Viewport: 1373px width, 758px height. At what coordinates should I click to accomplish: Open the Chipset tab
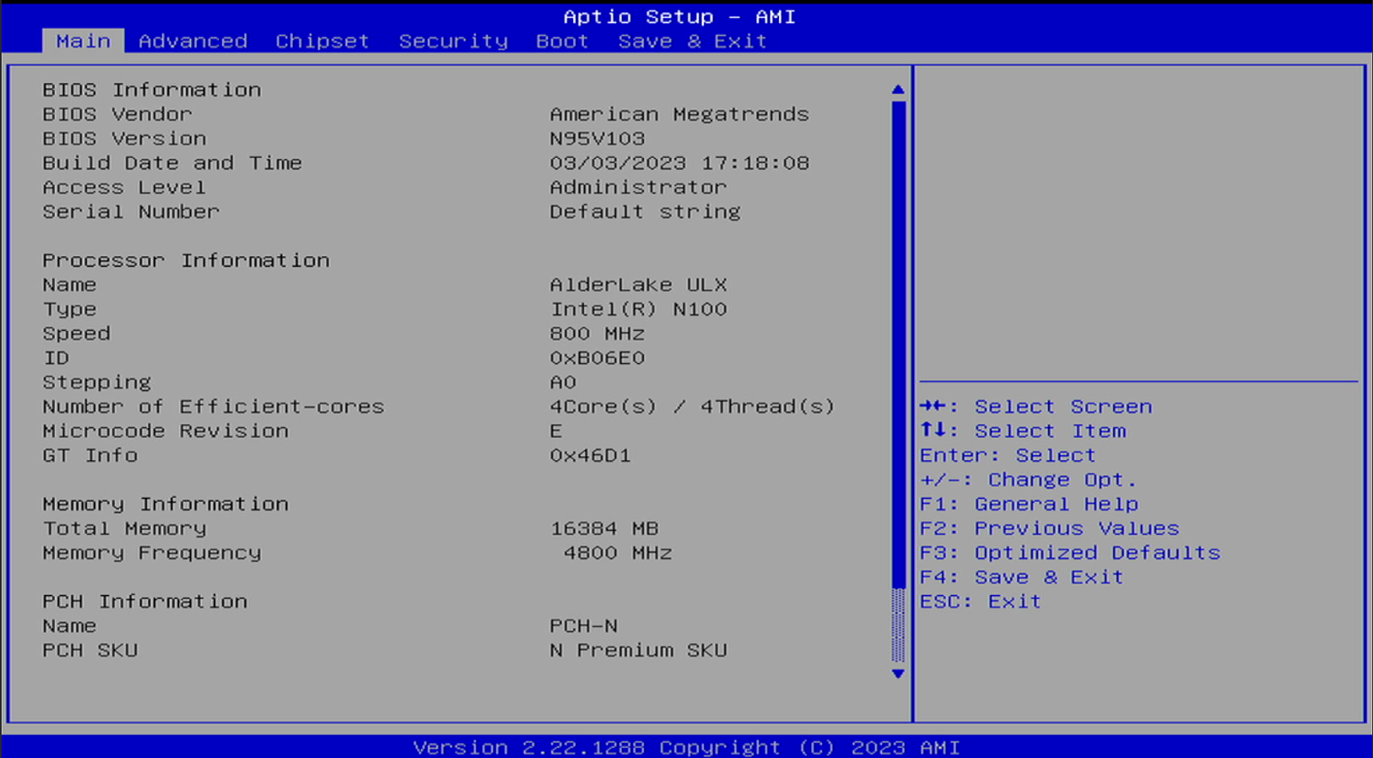pyautogui.click(x=322, y=41)
